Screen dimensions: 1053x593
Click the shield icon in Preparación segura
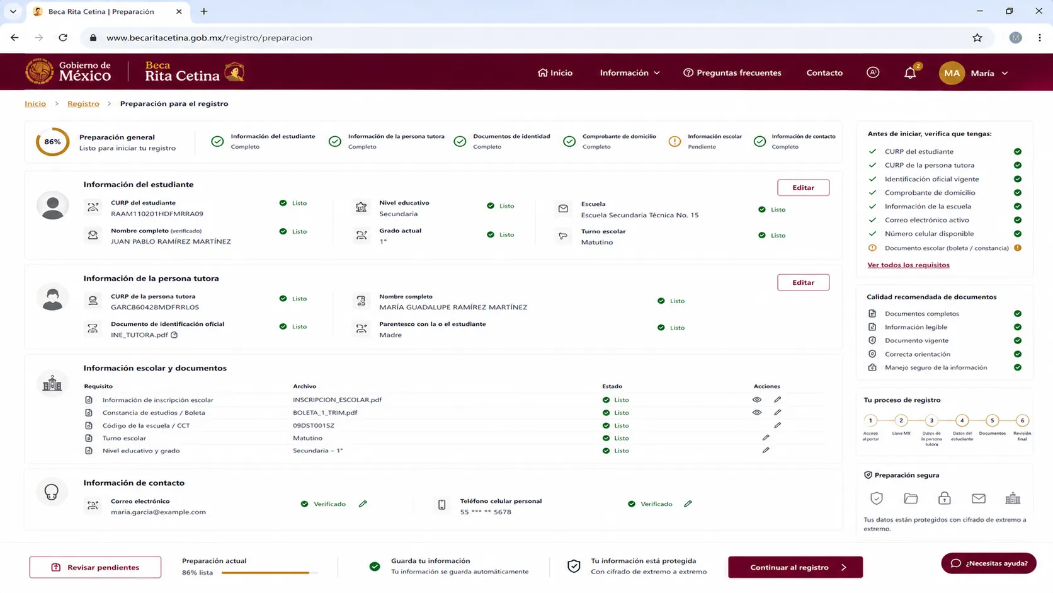coord(877,498)
